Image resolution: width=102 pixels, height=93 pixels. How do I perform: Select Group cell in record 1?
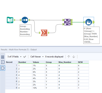(x=52, y=65)
